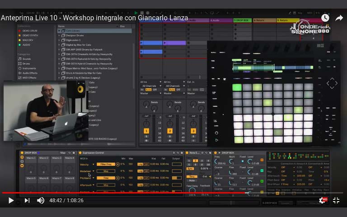Set track 1 monitor to Auto
The height and width of the screenshot is (217, 347).
[x=148, y=90]
